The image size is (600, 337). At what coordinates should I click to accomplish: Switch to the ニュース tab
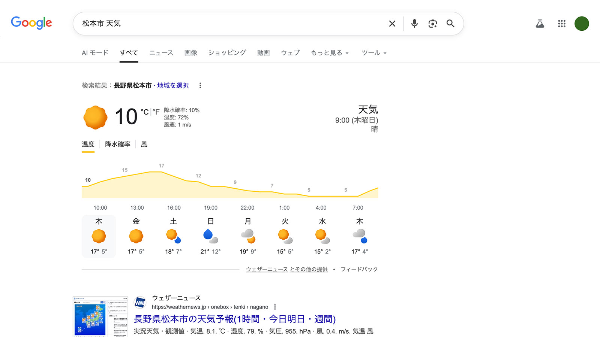[x=161, y=53]
